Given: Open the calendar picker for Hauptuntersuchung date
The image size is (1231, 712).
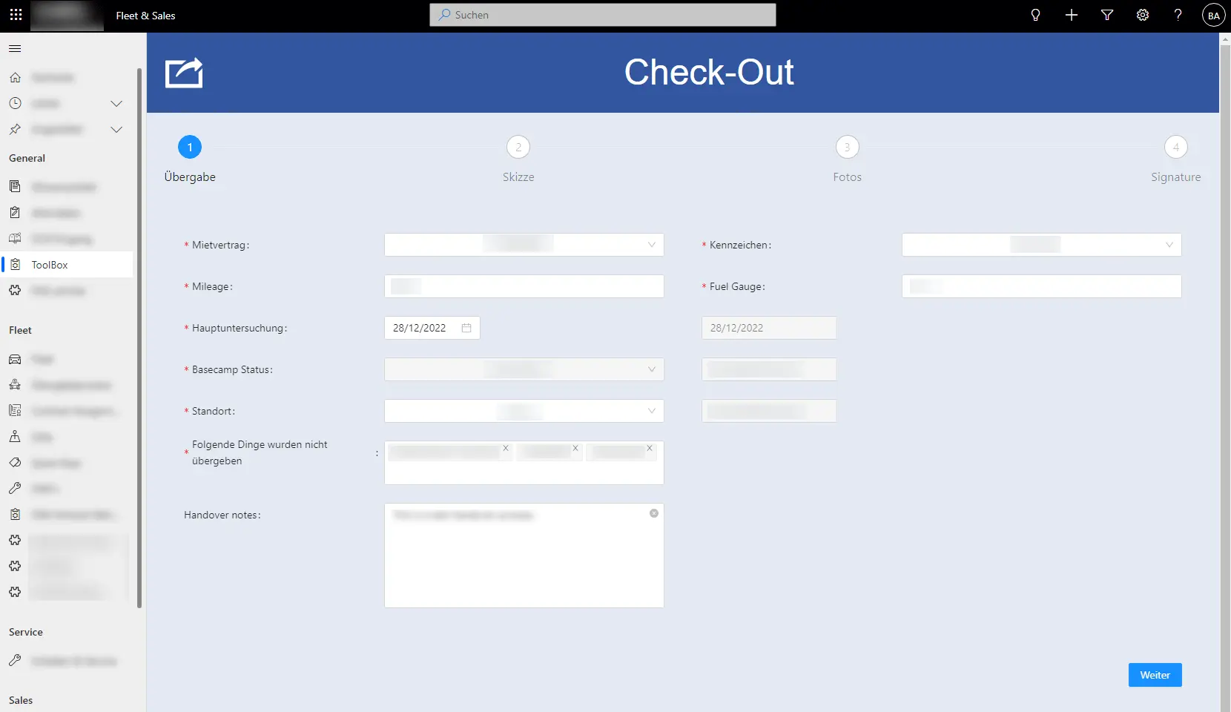Looking at the screenshot, I should point(466,328).
